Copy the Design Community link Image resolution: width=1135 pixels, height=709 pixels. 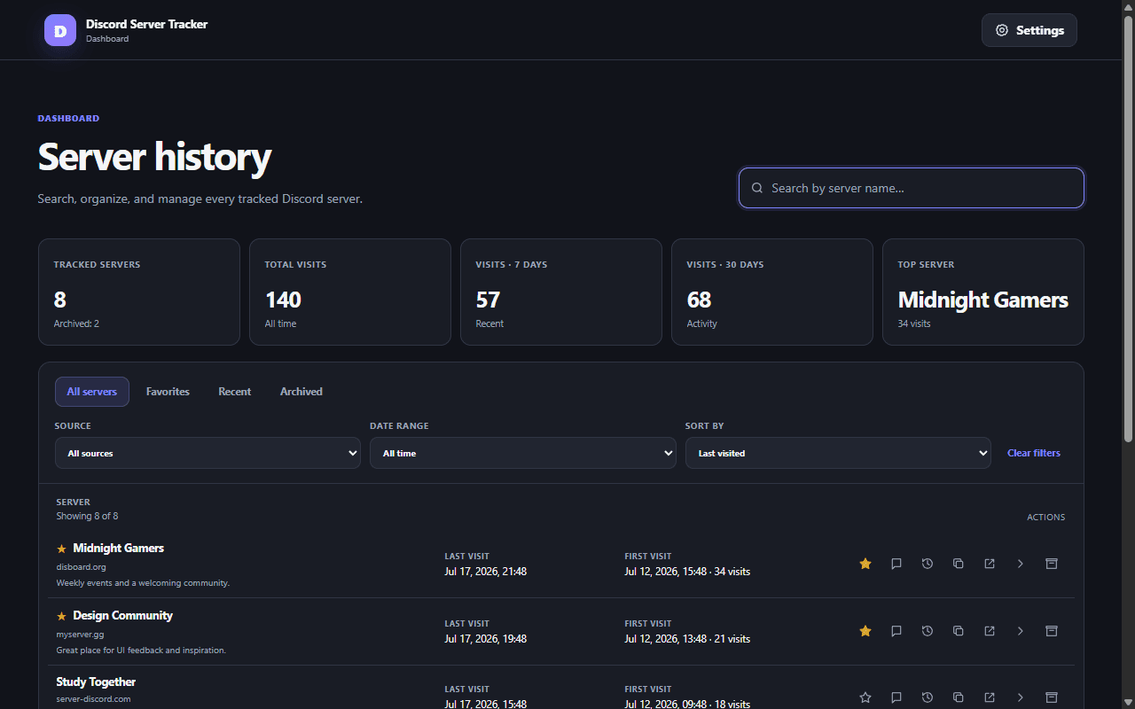(959, 631)
